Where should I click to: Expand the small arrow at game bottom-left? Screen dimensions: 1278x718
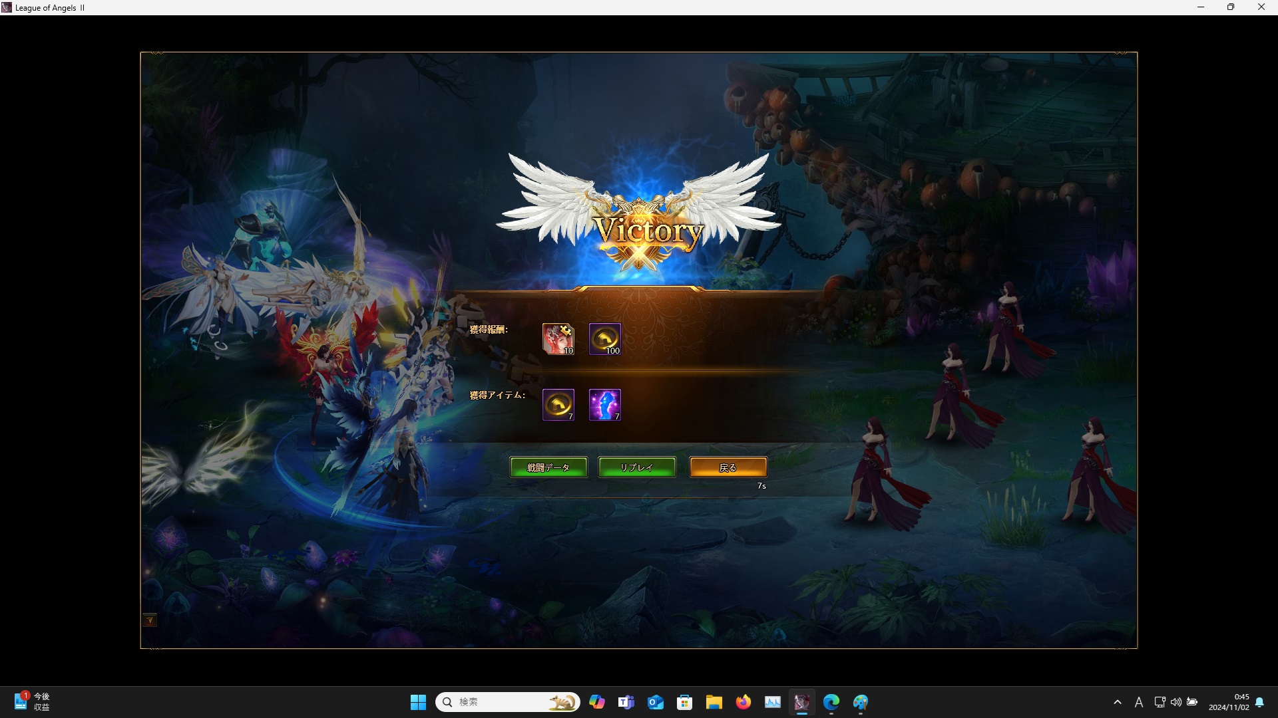(150, 620)
